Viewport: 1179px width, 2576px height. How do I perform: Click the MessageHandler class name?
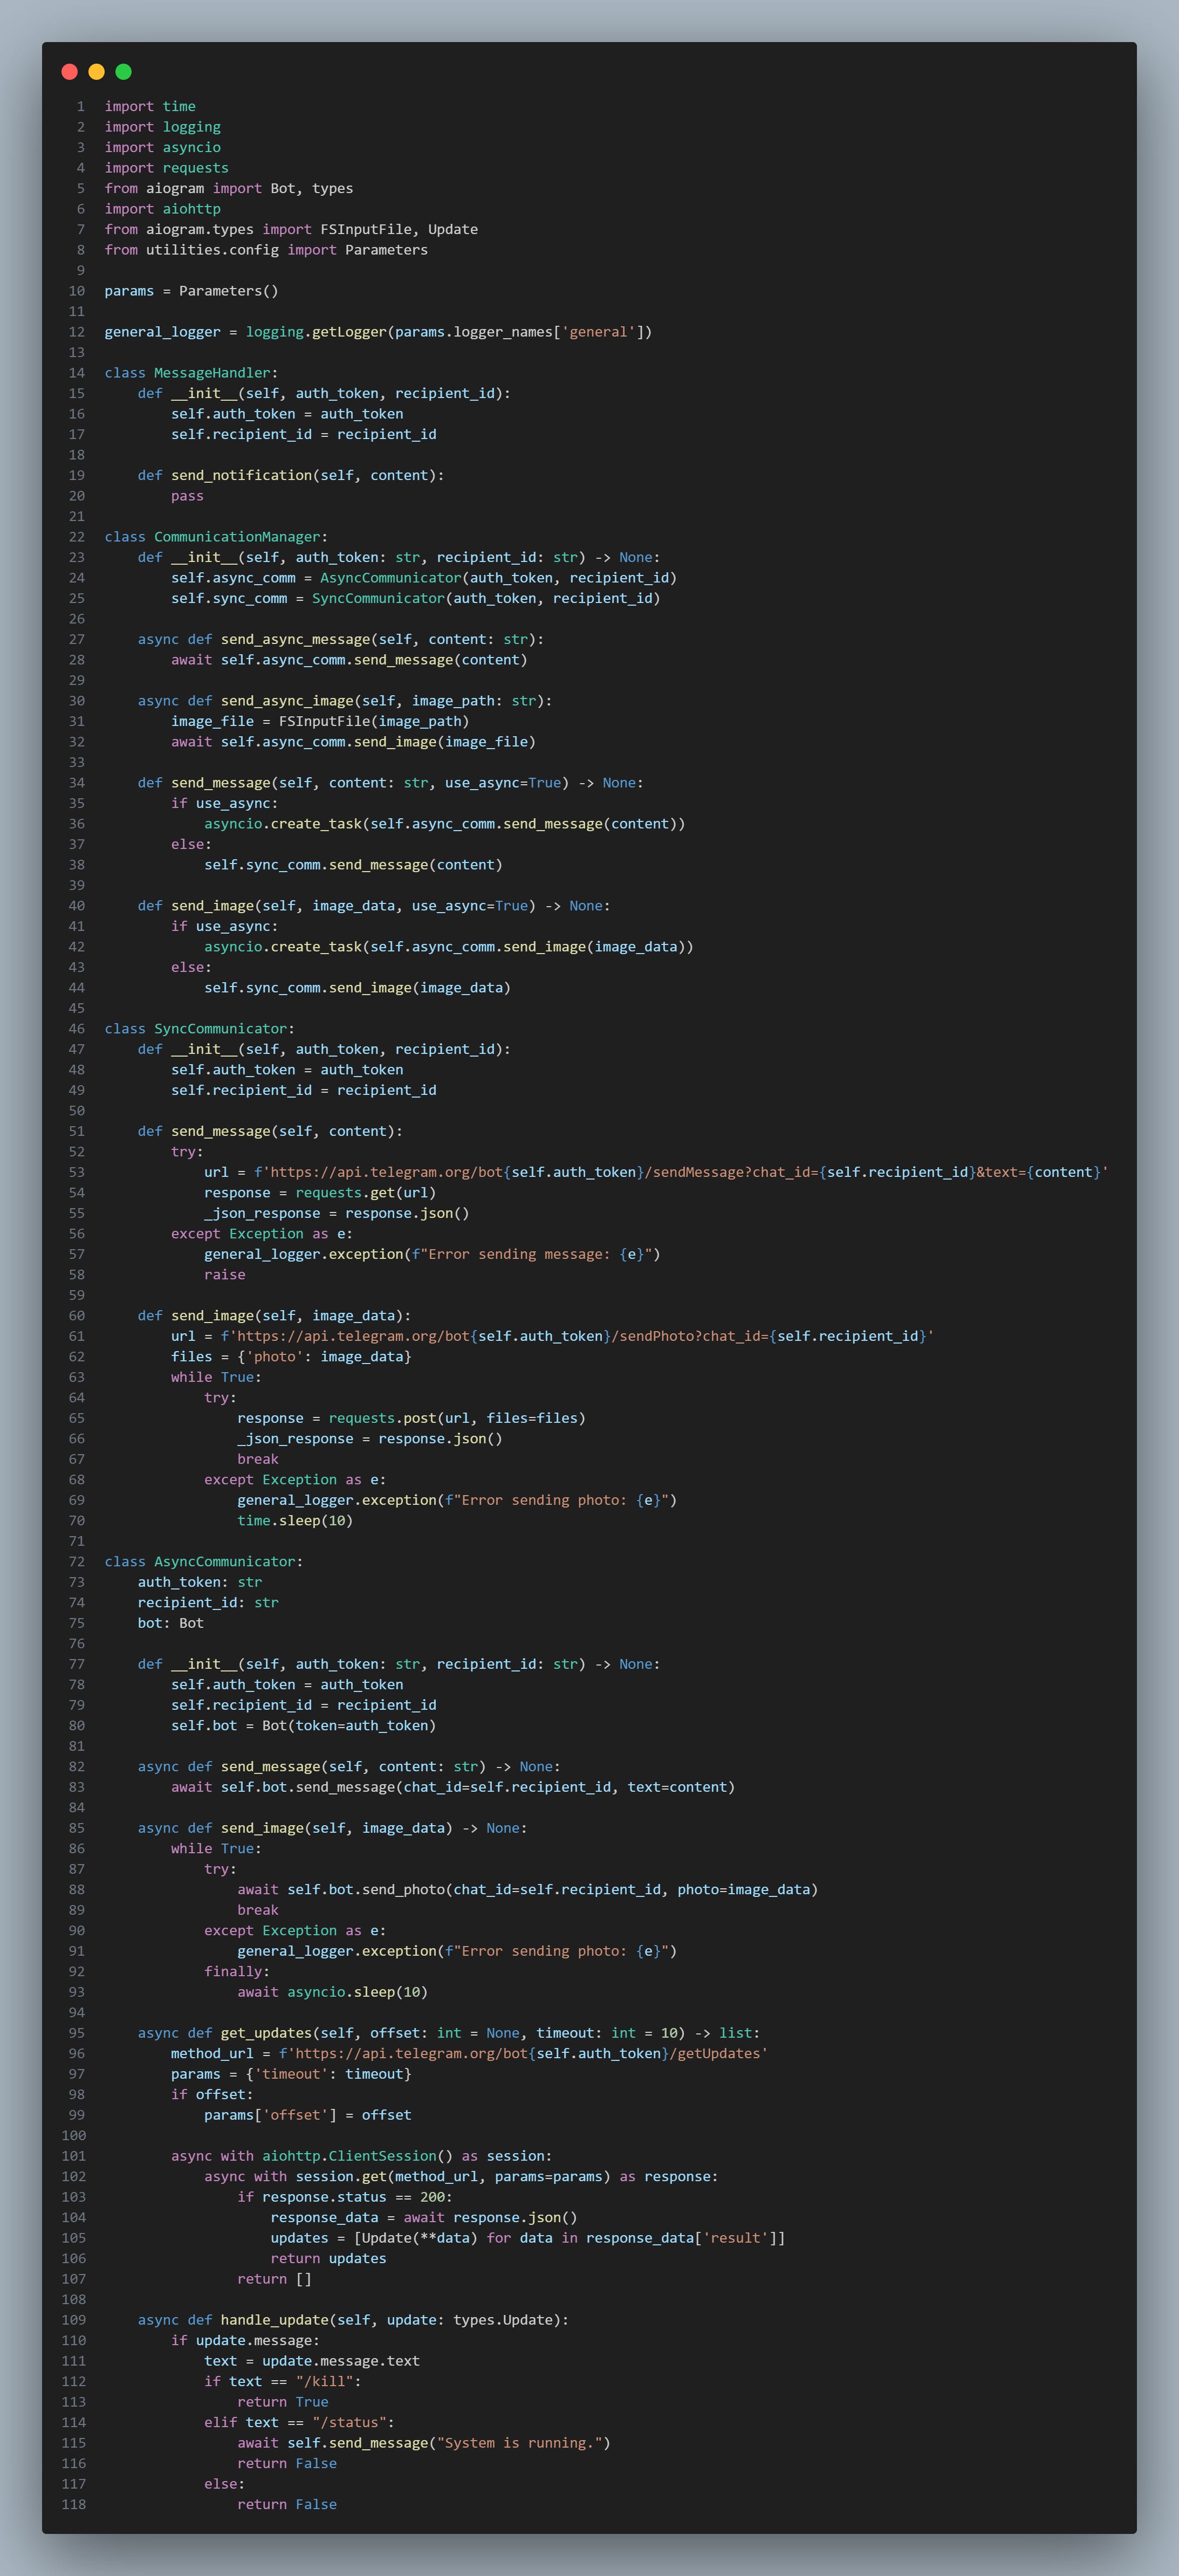(212, 373)
